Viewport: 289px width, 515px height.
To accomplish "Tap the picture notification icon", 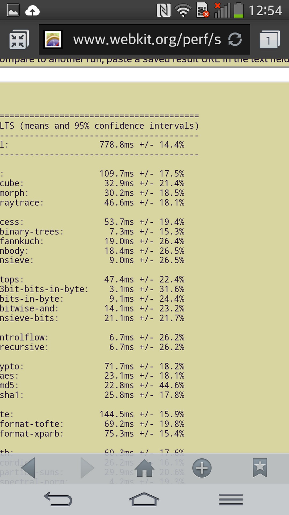I will (13, 11).
